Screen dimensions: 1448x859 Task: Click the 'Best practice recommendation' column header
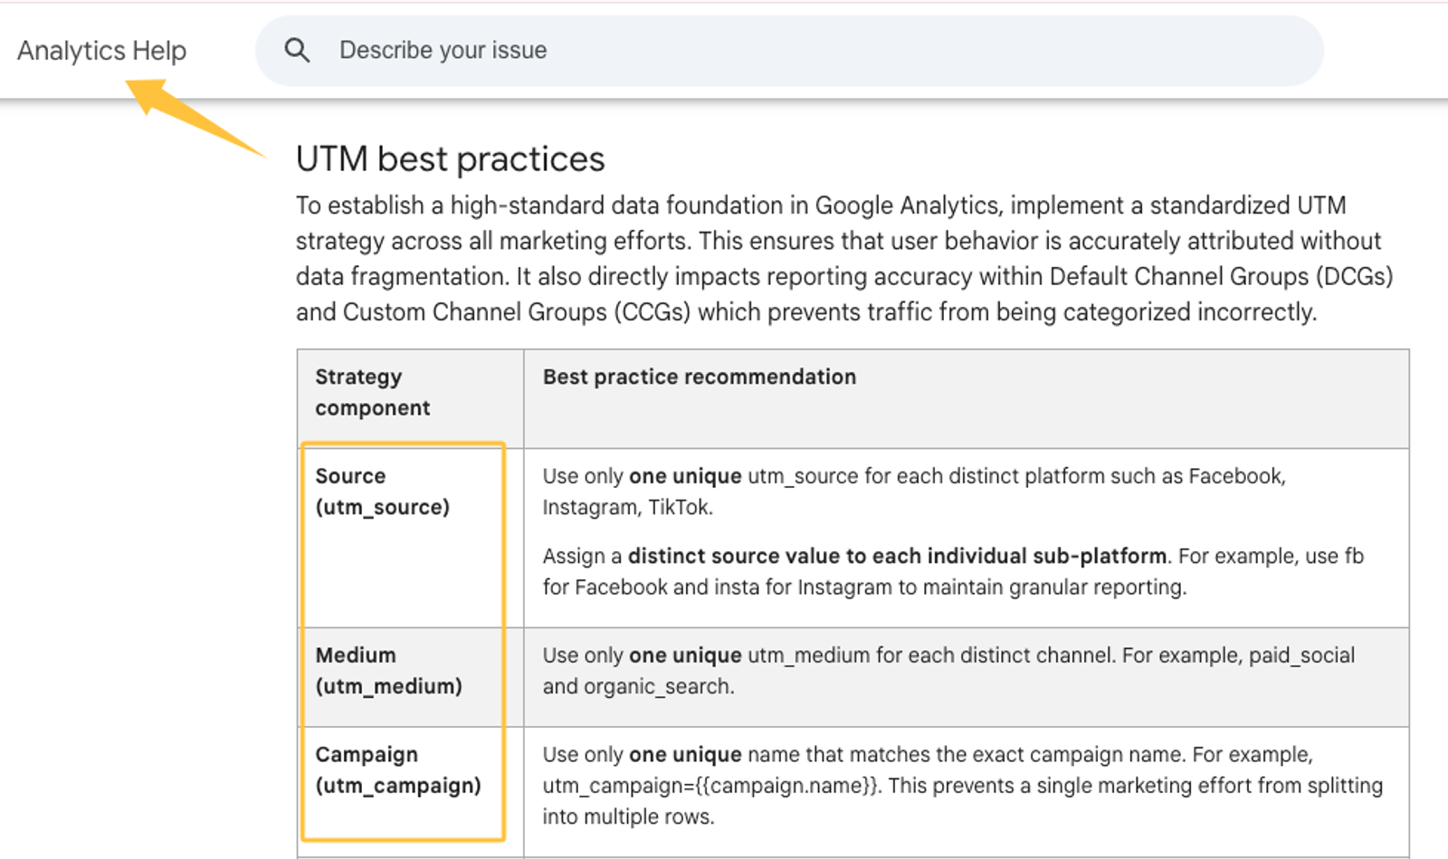tap(967, 398)
